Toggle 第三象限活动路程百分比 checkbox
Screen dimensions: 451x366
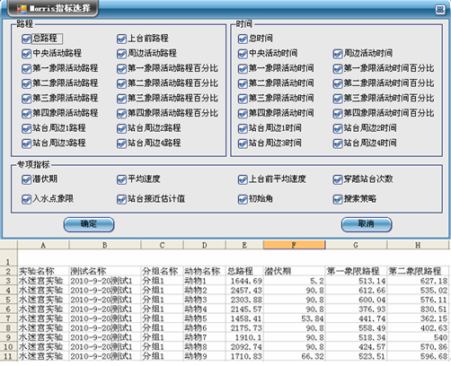tap(121, 99)
